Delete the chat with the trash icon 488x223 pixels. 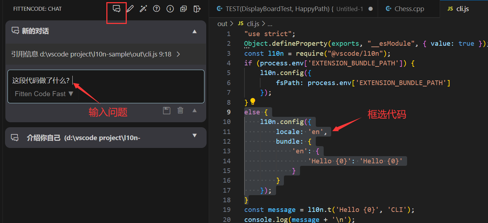(x=180, y=110)
